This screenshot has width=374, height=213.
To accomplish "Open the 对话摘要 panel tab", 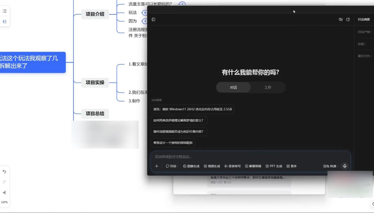I will click(x=364, y=20).
